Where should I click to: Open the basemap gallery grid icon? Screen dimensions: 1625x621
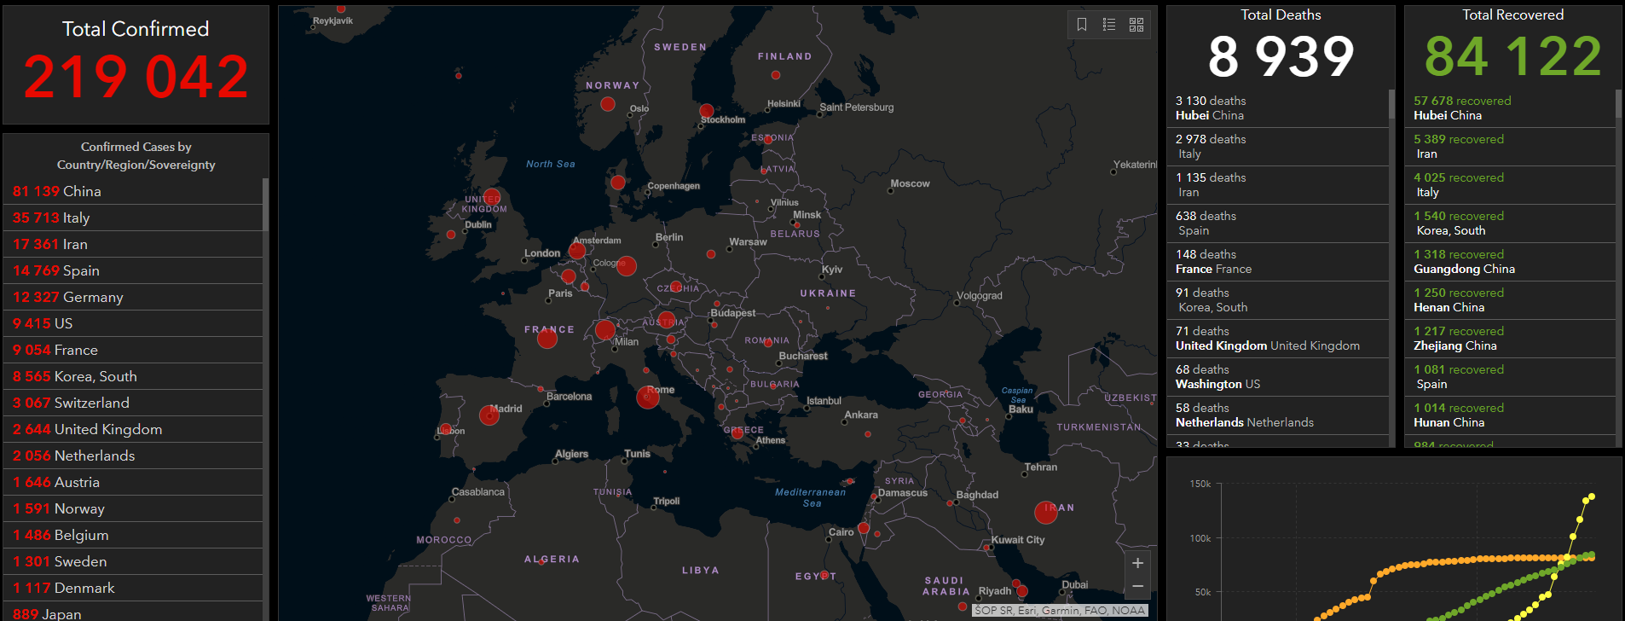coord(1136,25)
